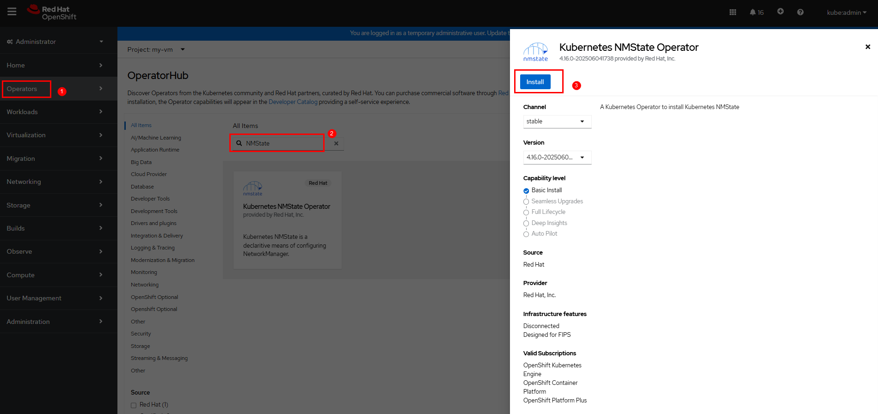This screenshot has width=878, height=414.
Task: Filter by Development Tools category
Action: (154, 211)
